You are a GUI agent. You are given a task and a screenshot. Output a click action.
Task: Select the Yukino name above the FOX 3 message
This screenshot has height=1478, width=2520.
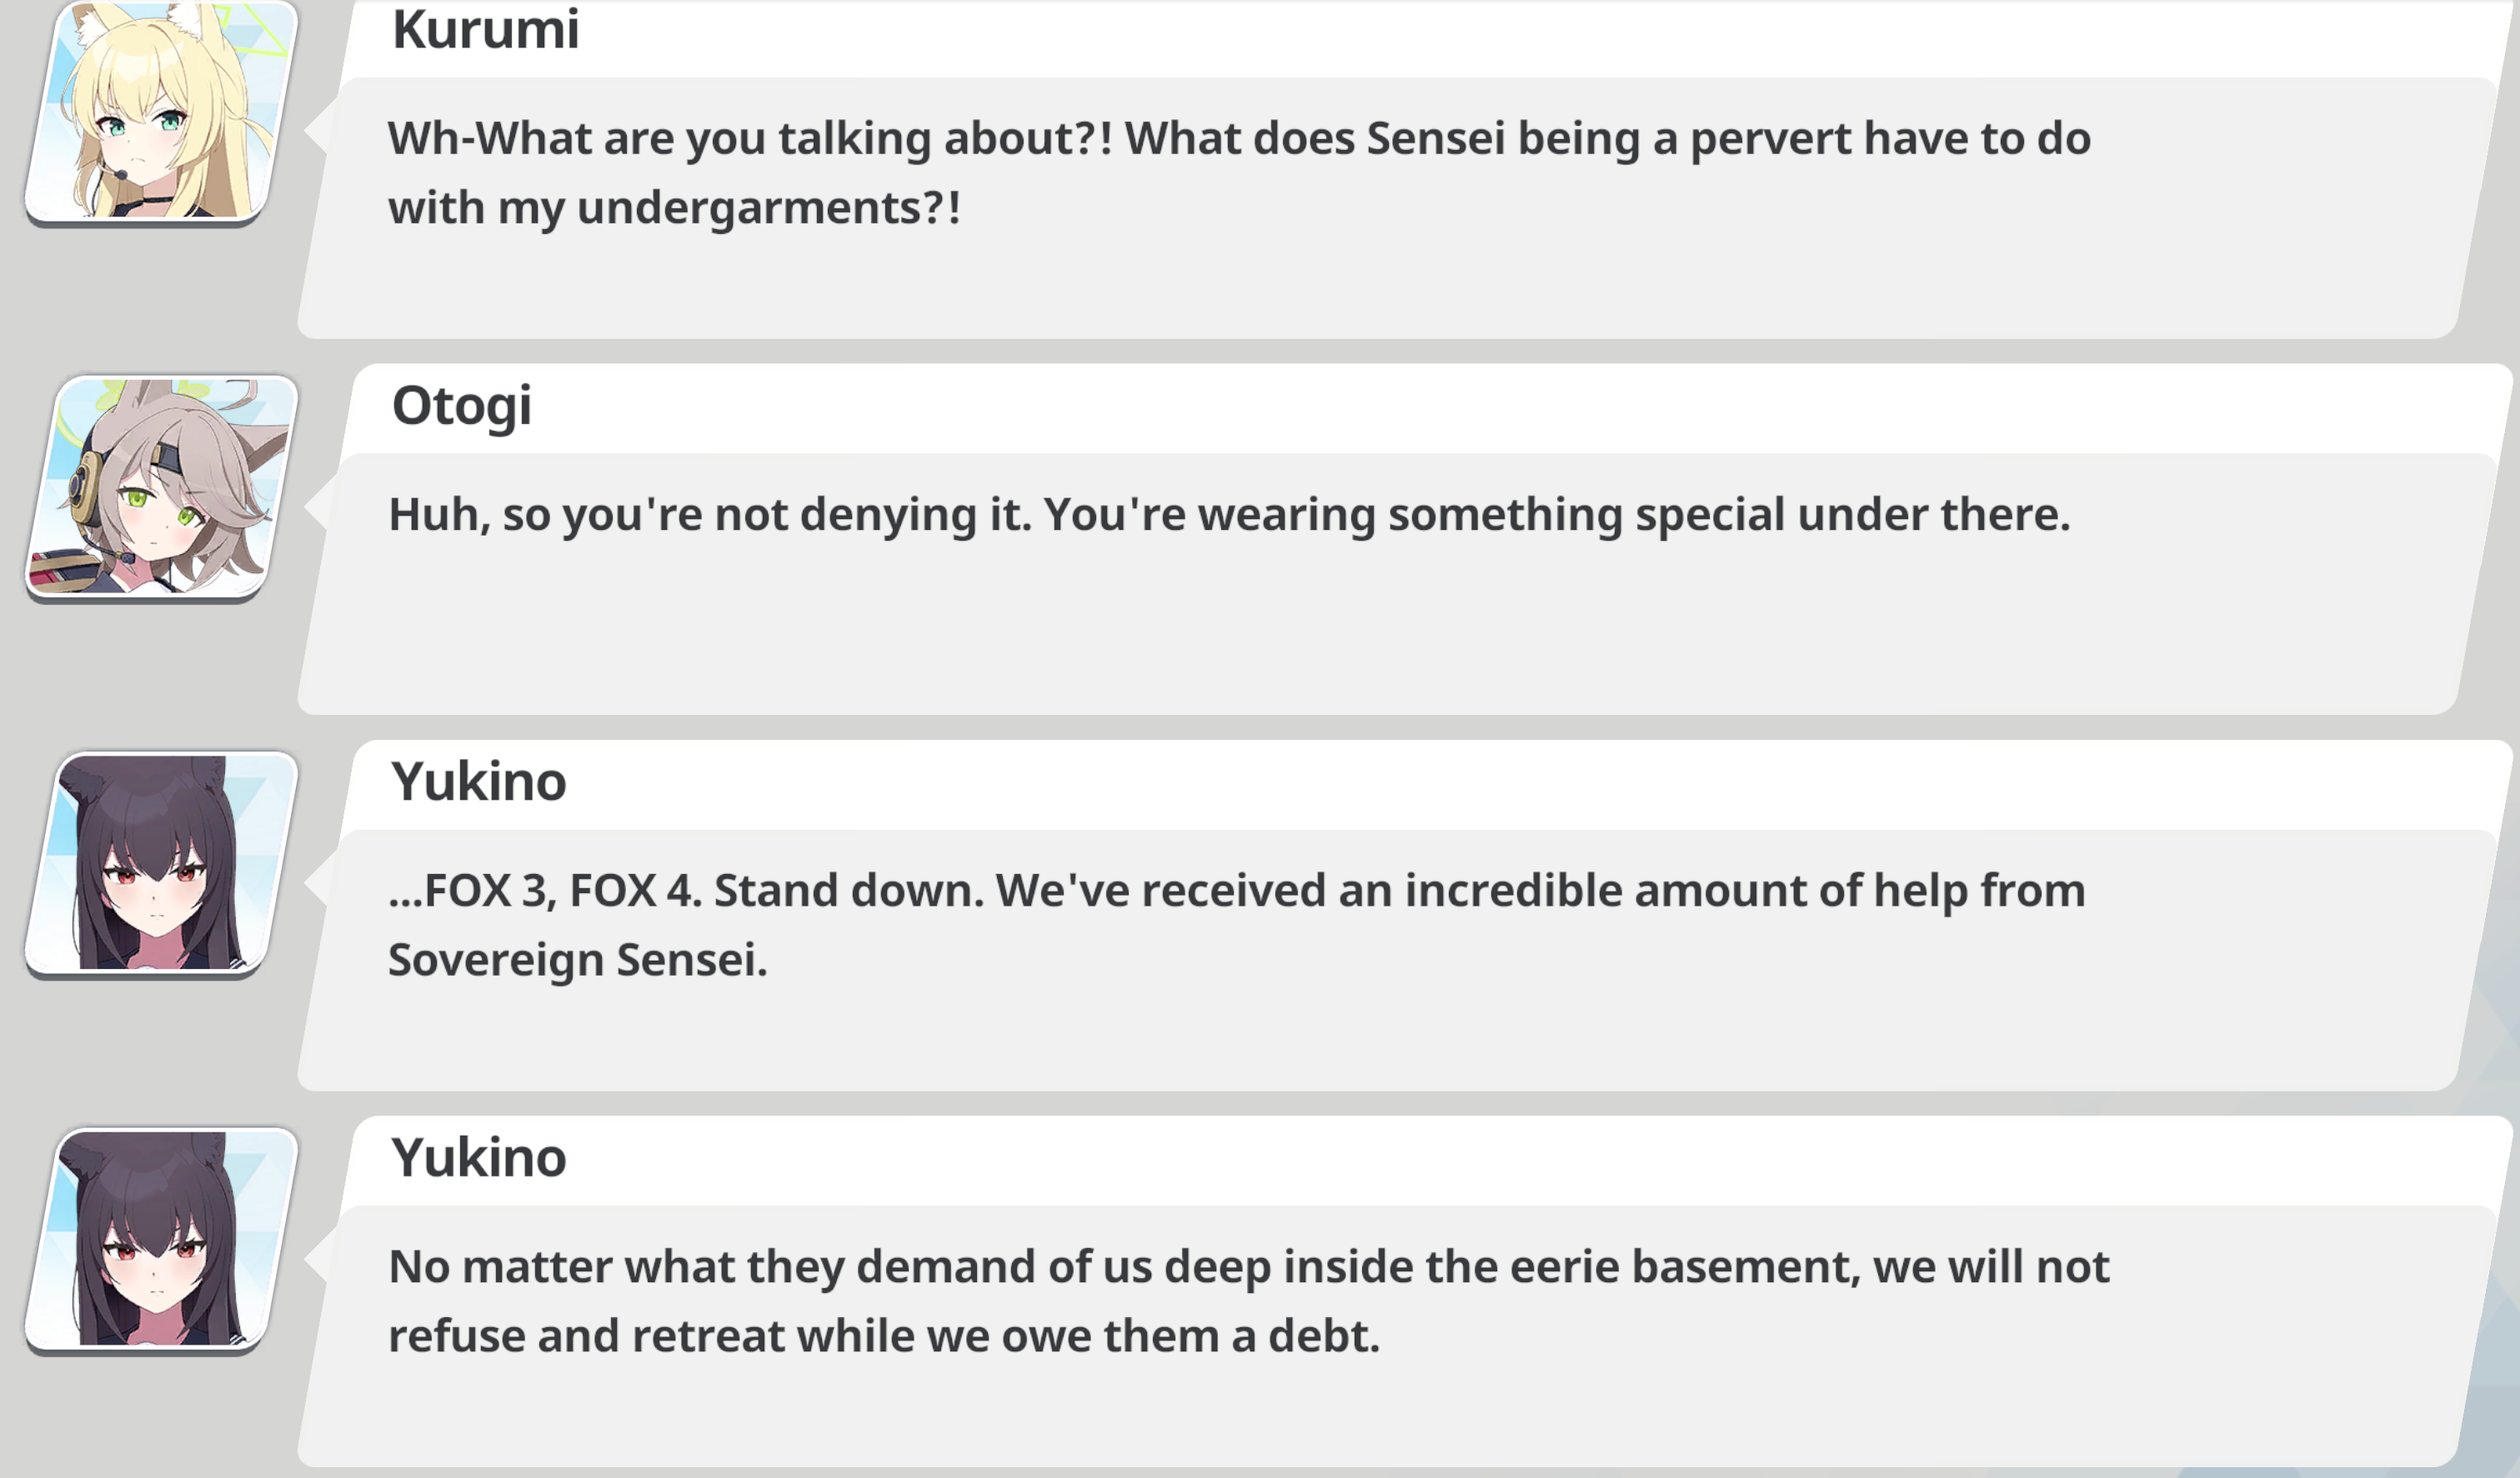pyautogui.click(x=478, y=781)
